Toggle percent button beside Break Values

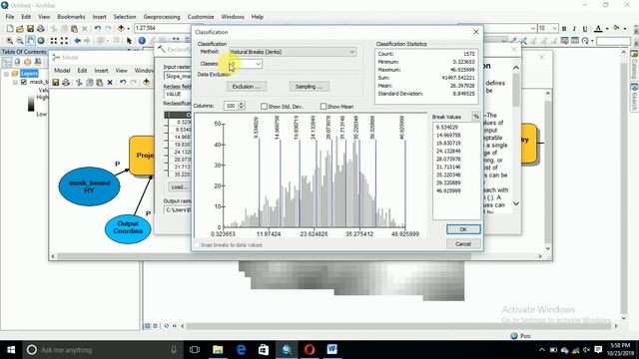tap(476, 117)
